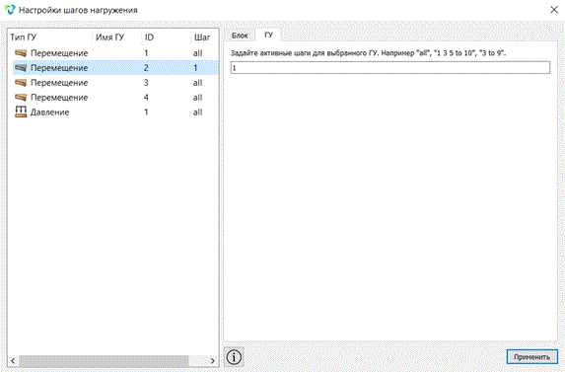
Task: Switch to the ГУ tab
Action: pyautogui.click(x=268, y=35)
